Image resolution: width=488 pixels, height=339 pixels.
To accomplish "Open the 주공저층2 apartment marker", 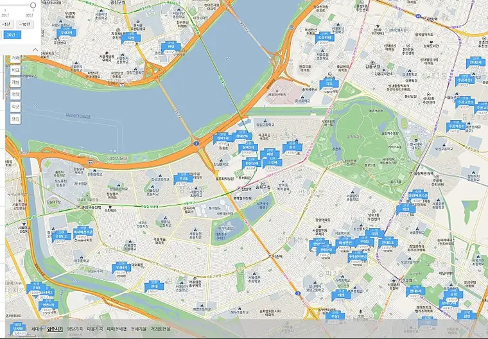I will 456,126.
